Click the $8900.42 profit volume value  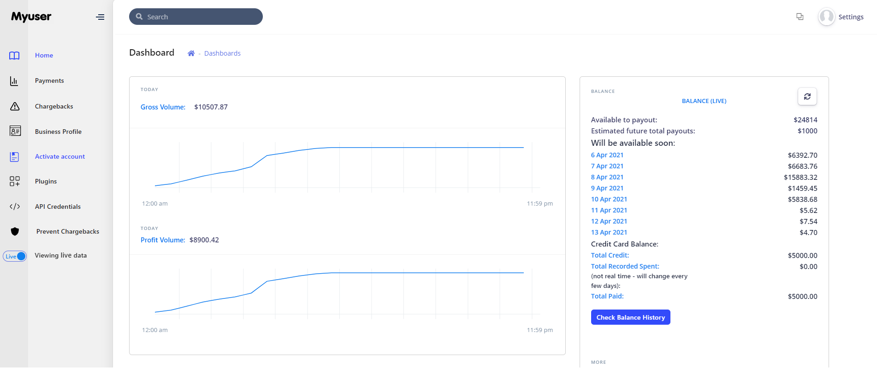coord(204,240)
